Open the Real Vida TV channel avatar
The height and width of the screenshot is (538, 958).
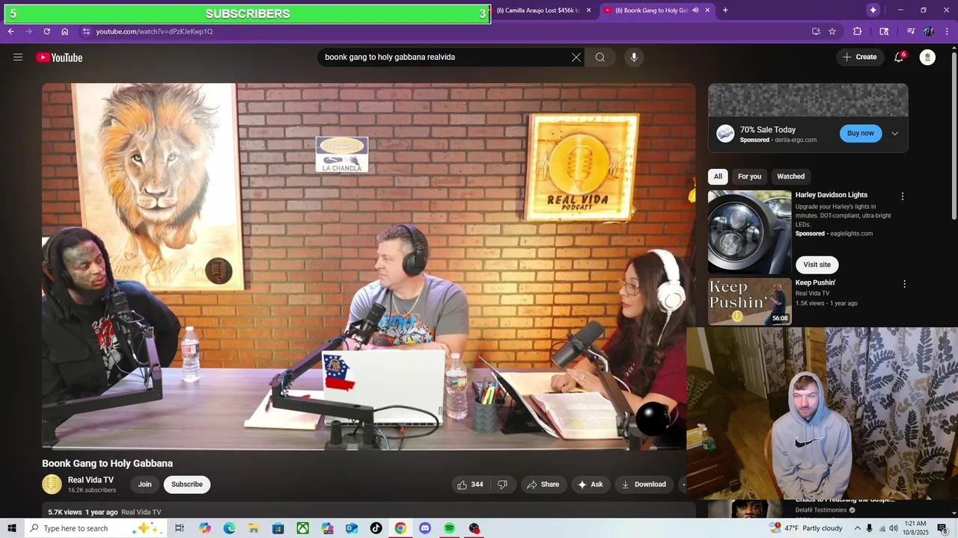point(52,484)
